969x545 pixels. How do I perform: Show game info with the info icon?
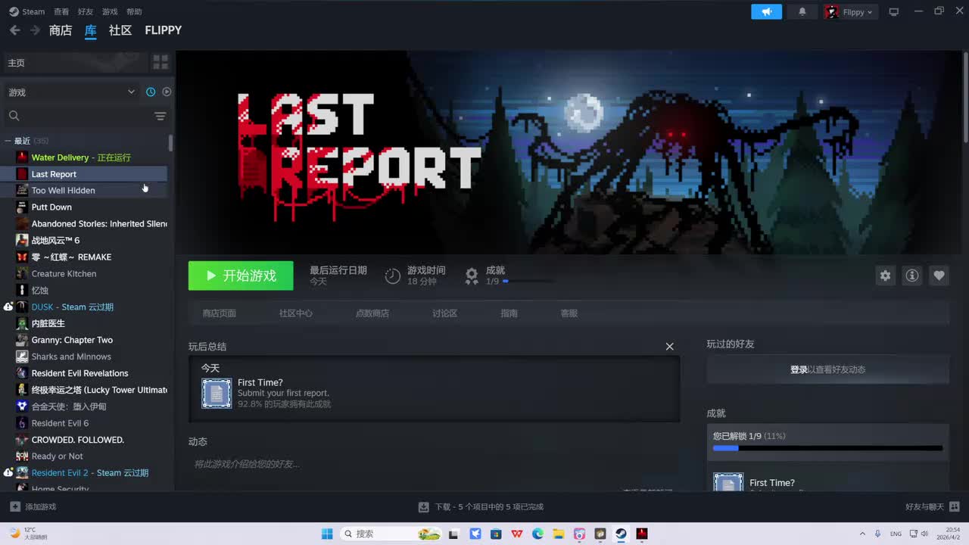coord(912,276)
